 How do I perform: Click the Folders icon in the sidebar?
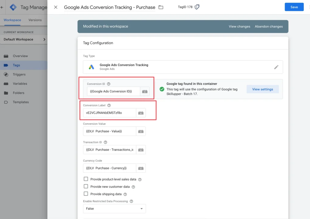tap(6, 93)
